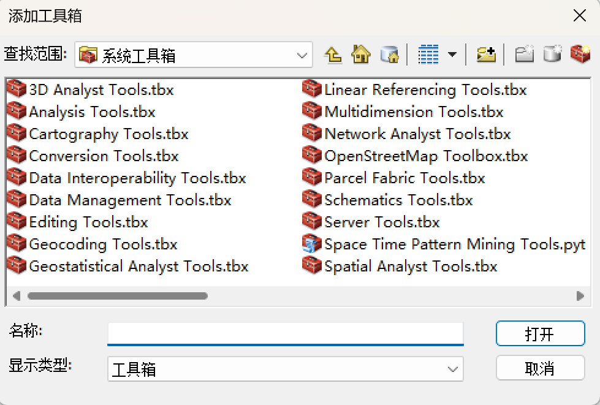Select Data Interoperability Tools.tbx icon
The width and height of the screenshot is (600, 405).
(17, 178)
